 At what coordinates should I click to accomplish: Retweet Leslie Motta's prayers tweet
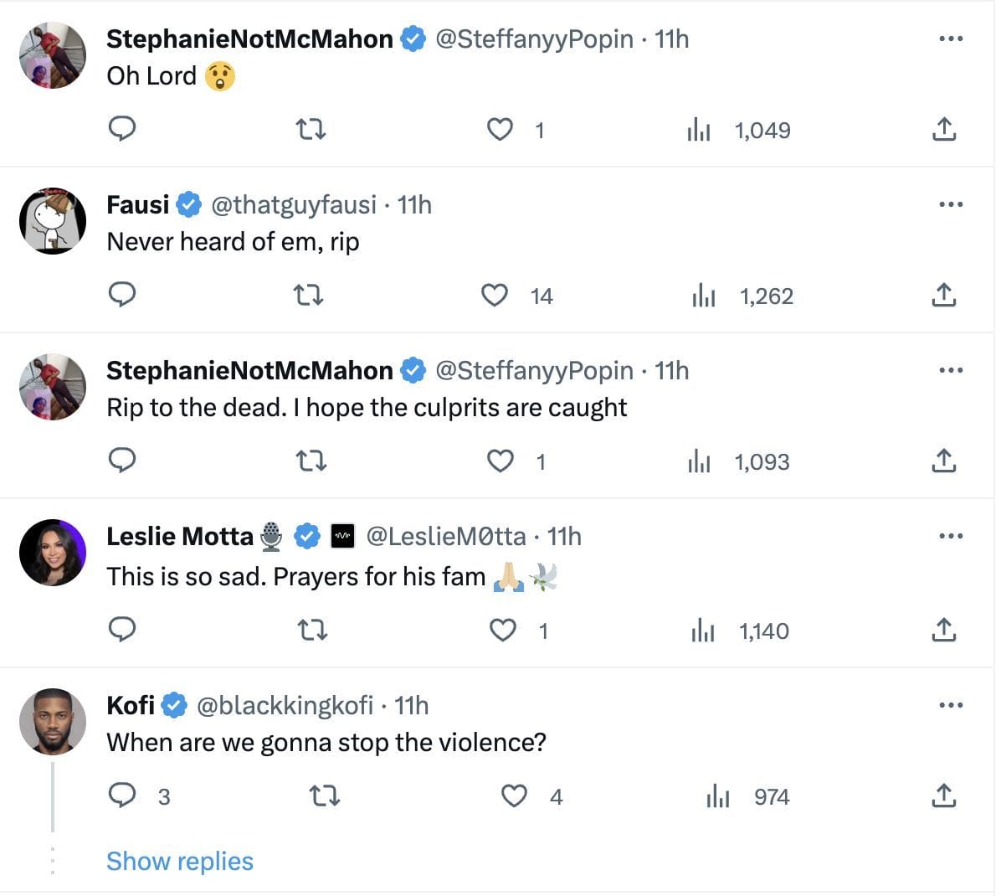(x=312, y=630)
